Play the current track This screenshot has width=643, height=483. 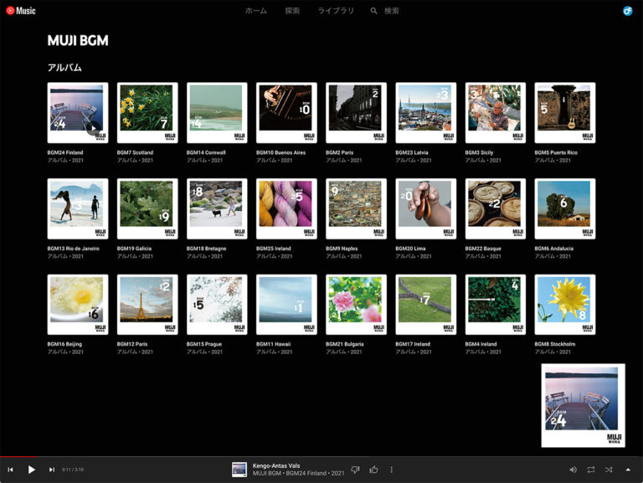click(x=31, y=470)
